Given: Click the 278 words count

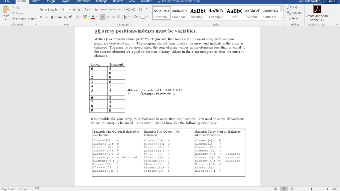Looking at the screenshot, I should 25,189.
